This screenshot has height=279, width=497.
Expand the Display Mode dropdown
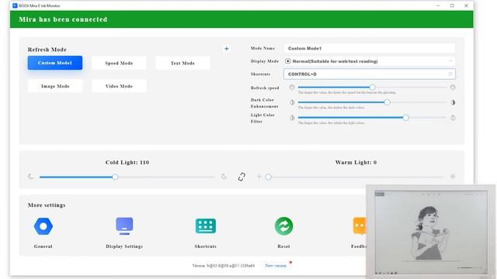(x=450, y=61)
